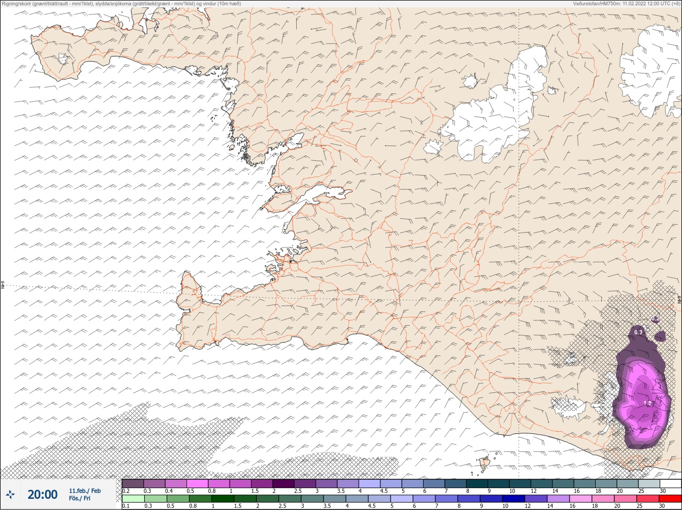Click the Veðurstofan logo beside the time

click(x=10, y=495)
